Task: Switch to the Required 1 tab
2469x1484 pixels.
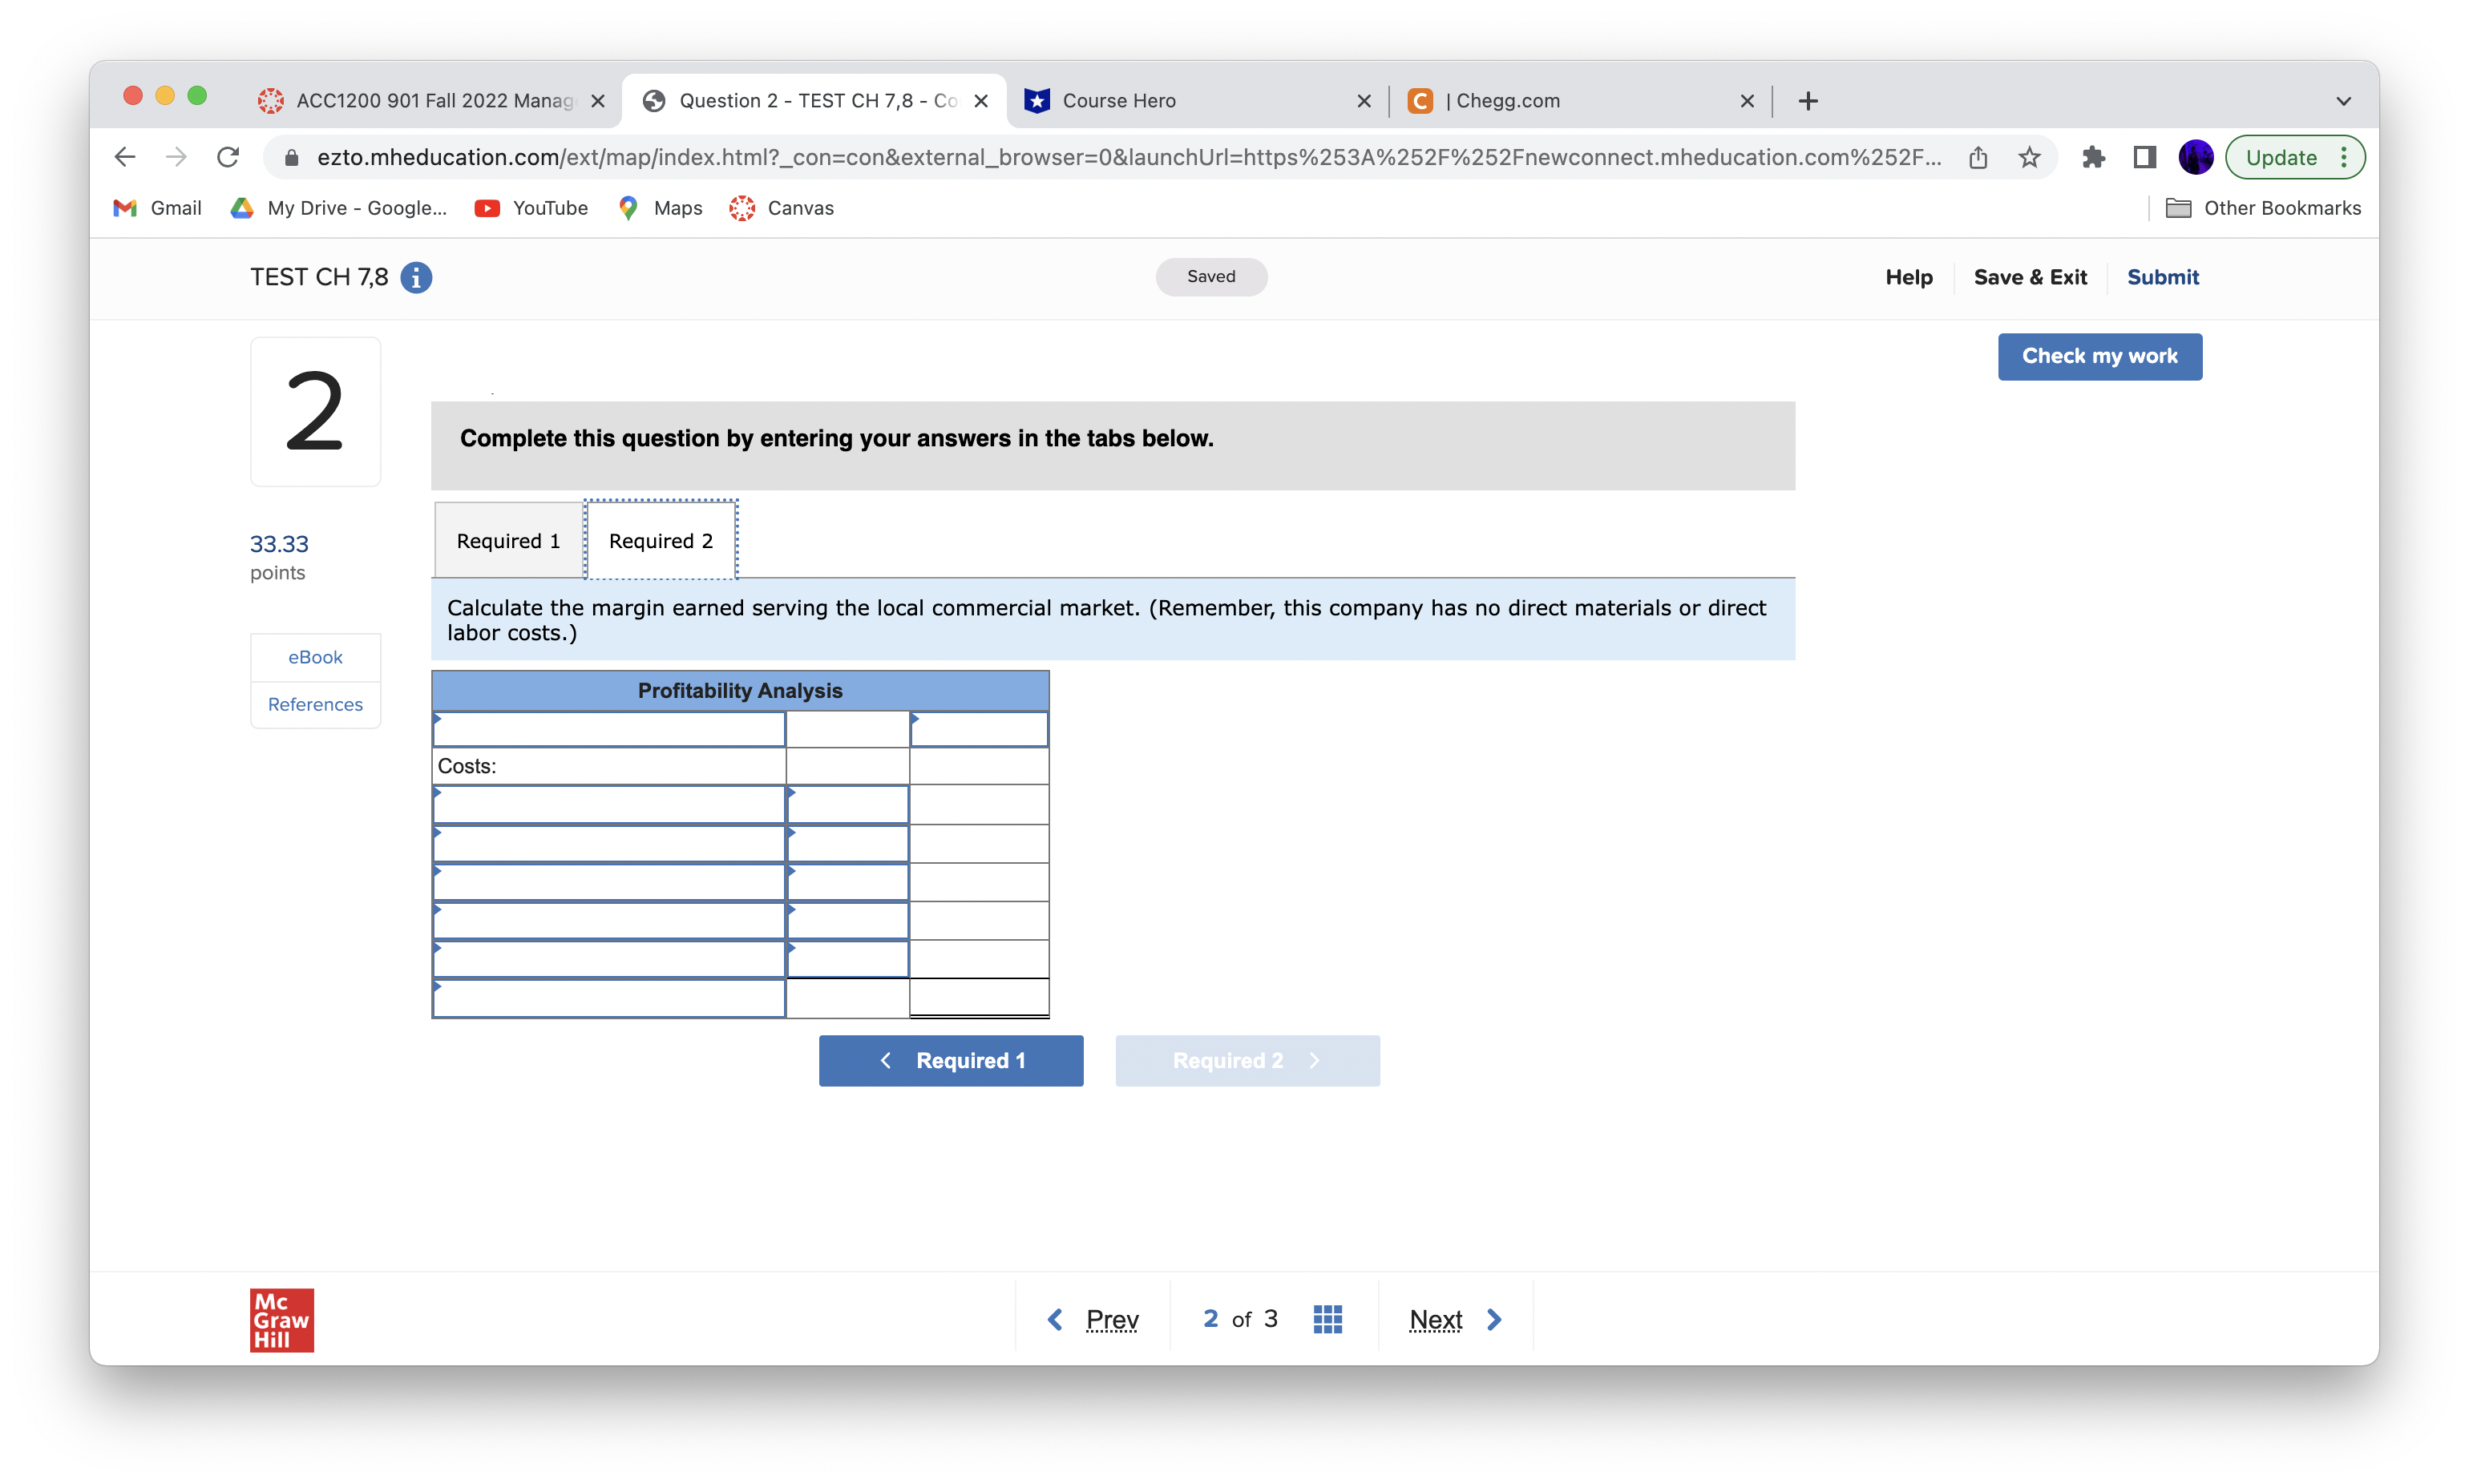Action: point(508,541)
